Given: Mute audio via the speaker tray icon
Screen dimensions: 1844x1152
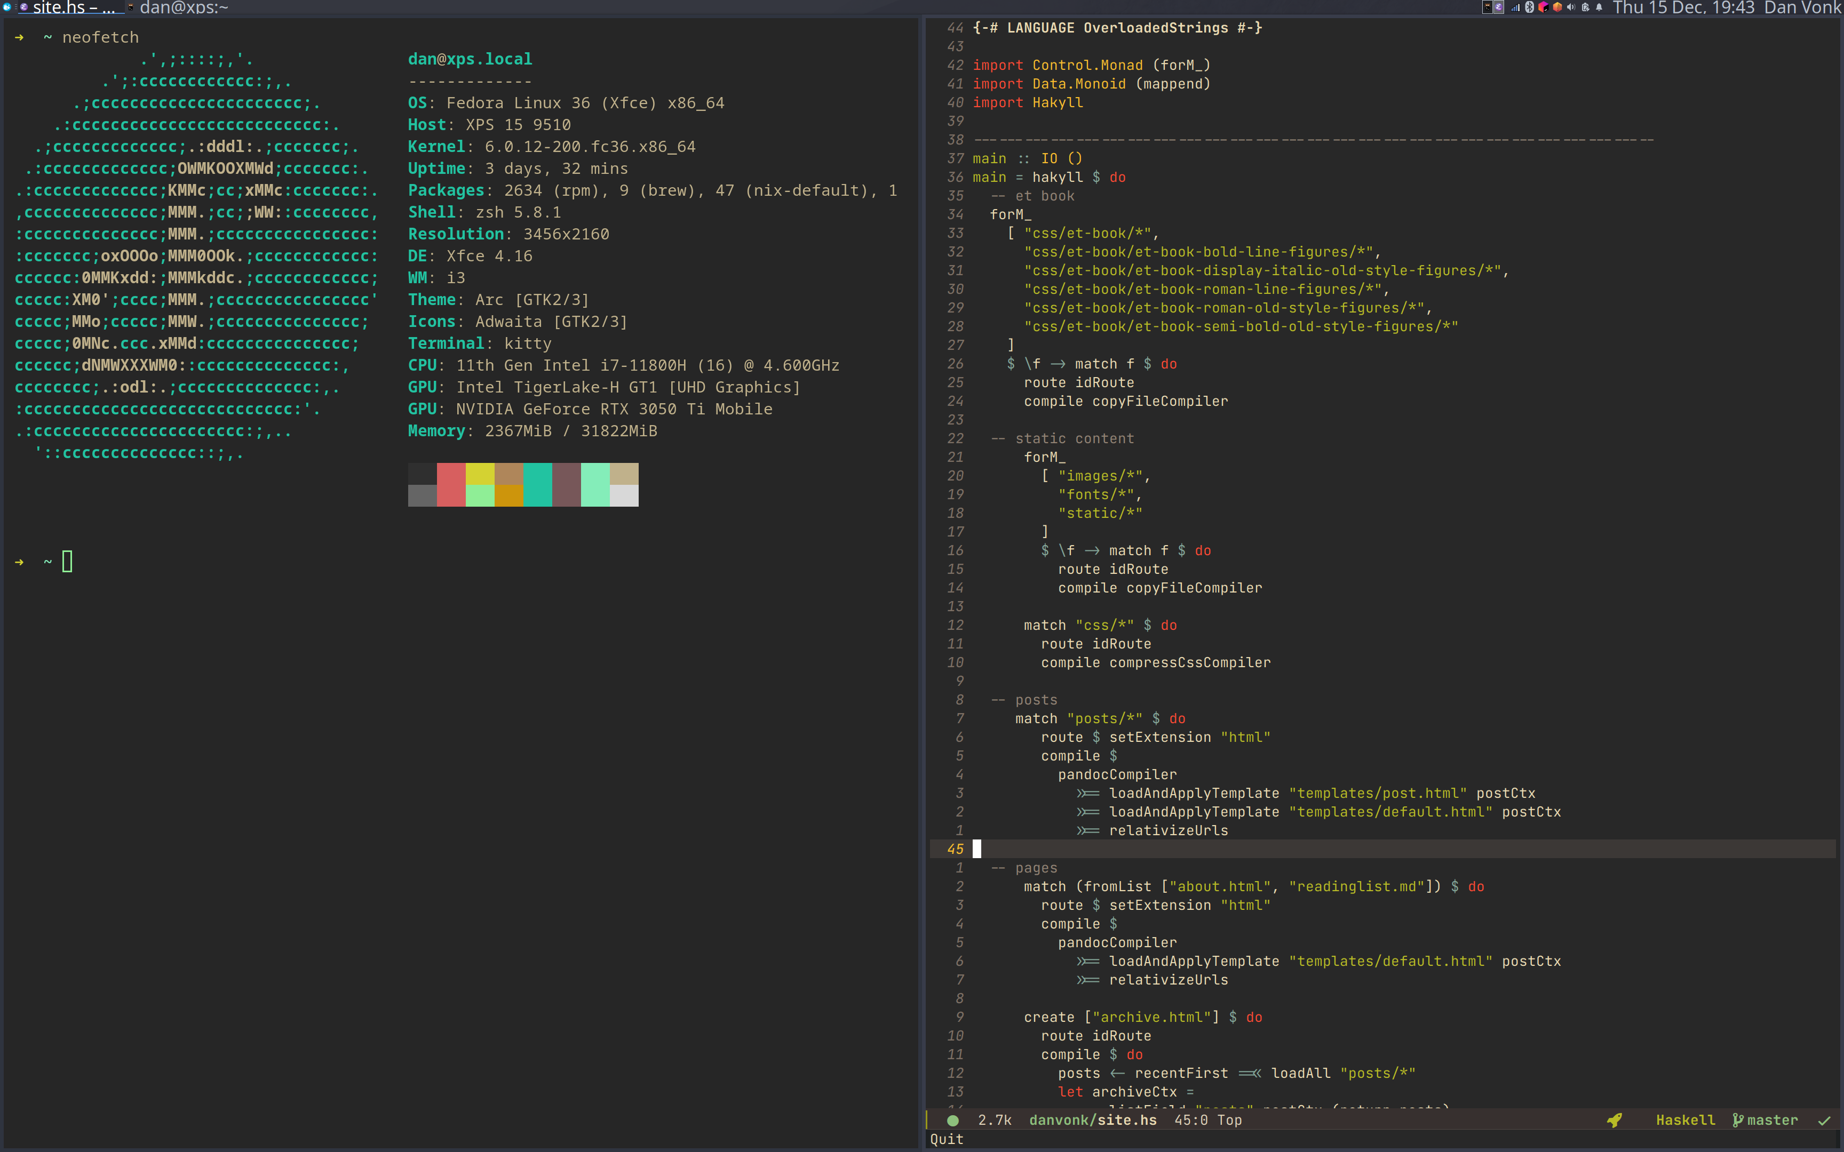Looking at the screenshot, I should tap(1571, 7).
